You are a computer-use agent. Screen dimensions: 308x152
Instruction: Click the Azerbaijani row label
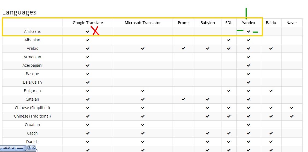click(x=32, y=65)
